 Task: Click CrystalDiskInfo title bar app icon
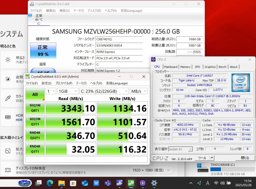[x=32, y=4]
